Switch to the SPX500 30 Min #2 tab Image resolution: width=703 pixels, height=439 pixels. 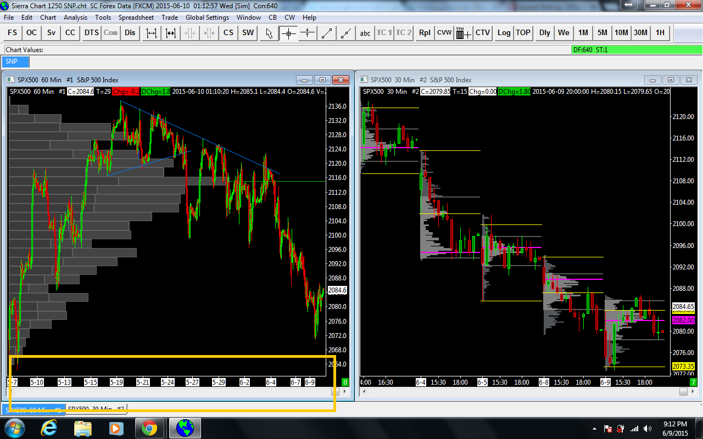pyautogui.click(x=96, y=409)
